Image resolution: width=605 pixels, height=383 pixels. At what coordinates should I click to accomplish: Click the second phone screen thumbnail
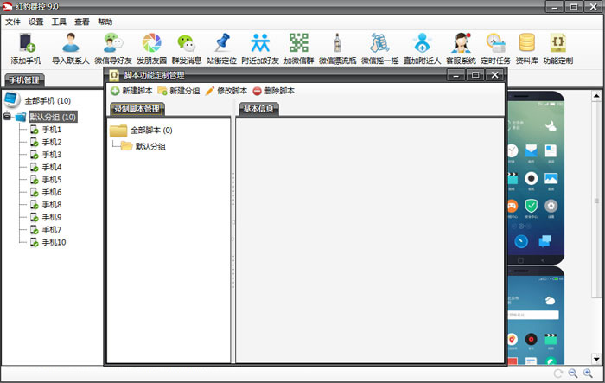click(x=535, y=315)
